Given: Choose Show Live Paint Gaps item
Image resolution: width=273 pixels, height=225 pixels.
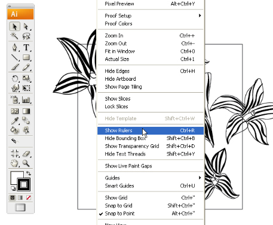Looking at the screenshot, I should pyautogui.click(x=151, y=166).
